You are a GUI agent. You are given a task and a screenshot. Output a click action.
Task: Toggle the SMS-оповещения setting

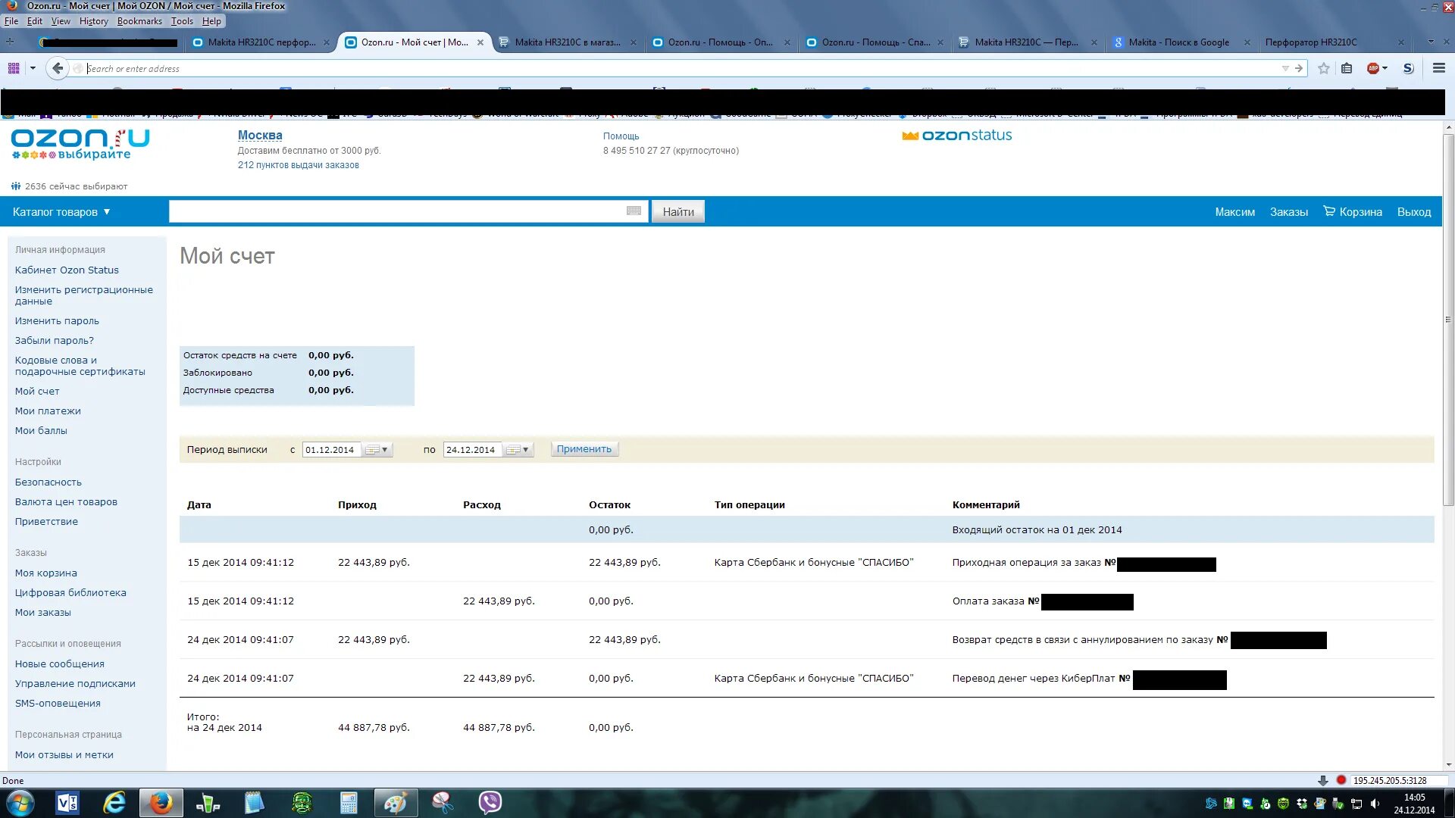pyautogui.click(x=57, y=703)
